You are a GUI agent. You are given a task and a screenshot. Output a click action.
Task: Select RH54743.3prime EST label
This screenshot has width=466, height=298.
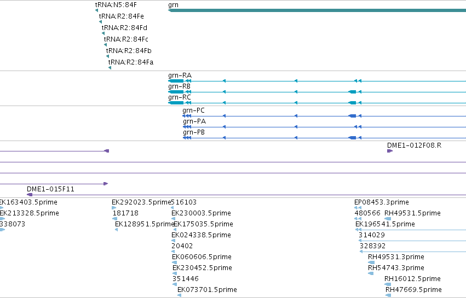pyautogui.click(x=396, y=268)
